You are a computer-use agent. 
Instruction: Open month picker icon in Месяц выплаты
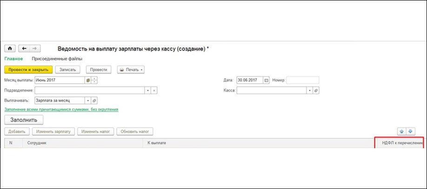(88, 80)
